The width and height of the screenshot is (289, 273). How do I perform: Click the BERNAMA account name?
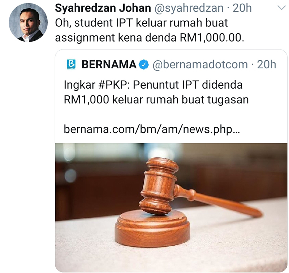tap(109, 65)
